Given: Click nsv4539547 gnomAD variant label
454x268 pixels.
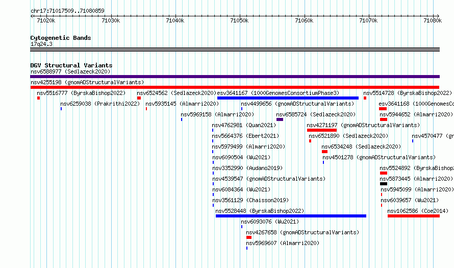Looking at the screenshot, I should (269, 179).
